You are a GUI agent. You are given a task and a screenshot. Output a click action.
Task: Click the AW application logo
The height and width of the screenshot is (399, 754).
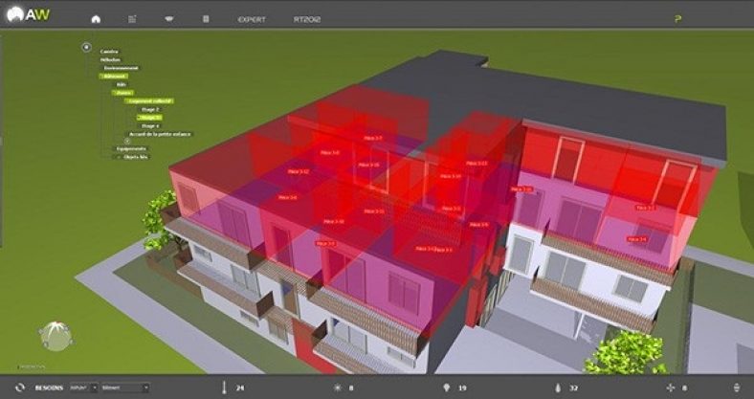tap(29, 14)
